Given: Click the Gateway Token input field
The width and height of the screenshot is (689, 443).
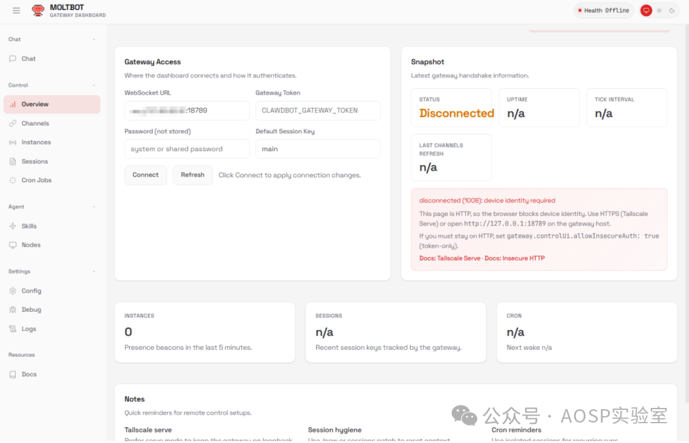Looking at the screenshot, I should point(318,110).
